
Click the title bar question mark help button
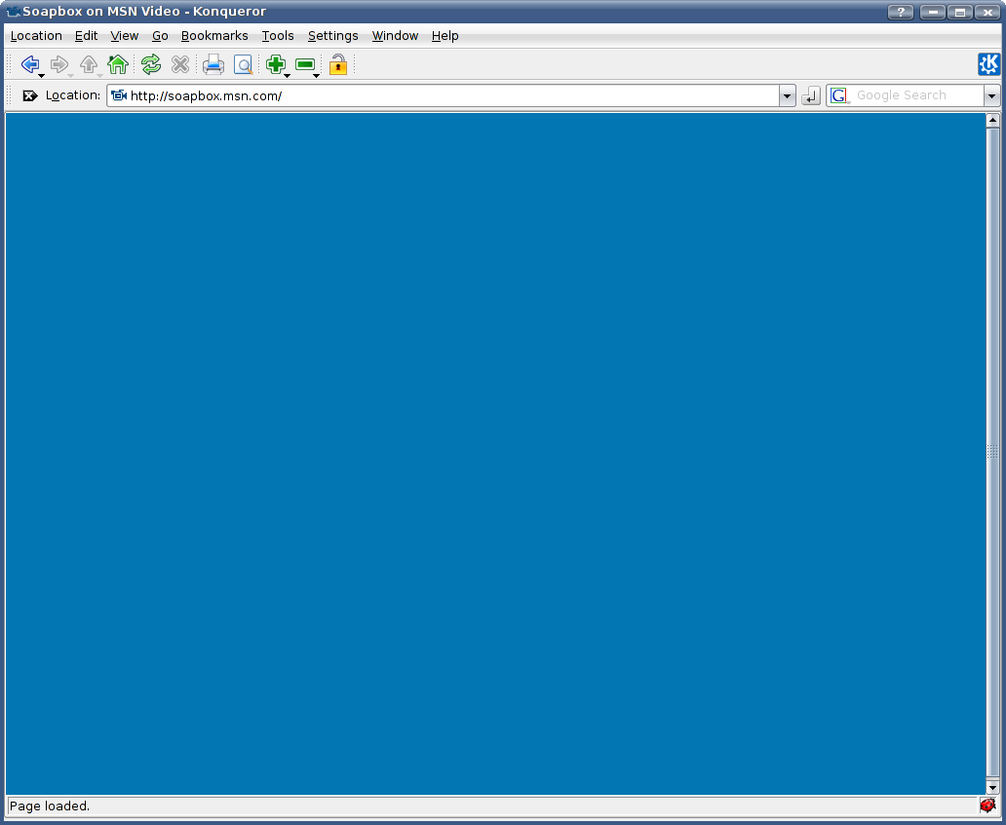901,12
